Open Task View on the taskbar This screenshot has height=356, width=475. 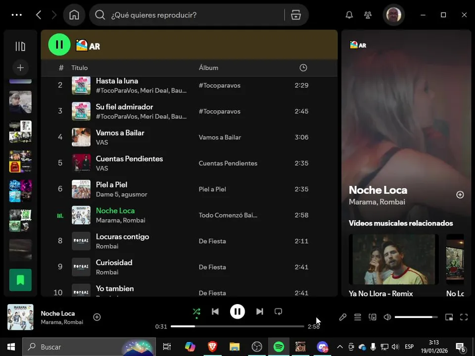pos(167,347)
